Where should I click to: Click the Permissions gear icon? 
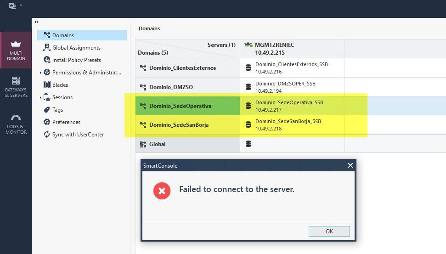point(47,72)
